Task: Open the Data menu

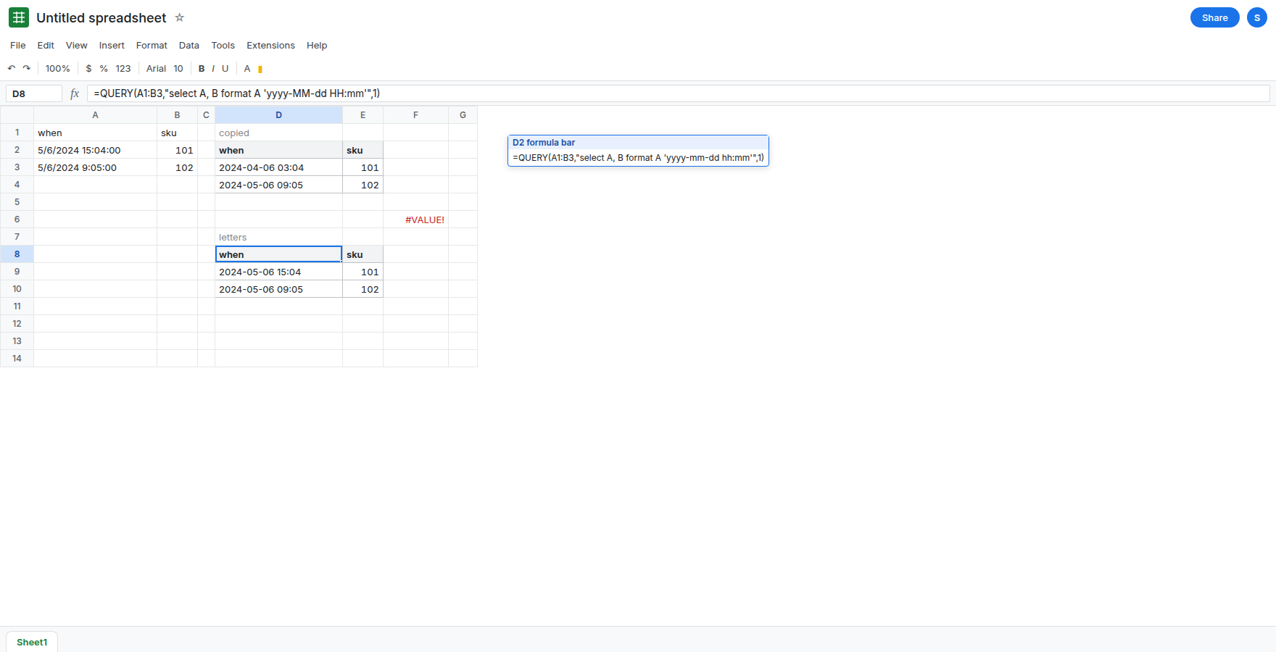Action: 189,45
